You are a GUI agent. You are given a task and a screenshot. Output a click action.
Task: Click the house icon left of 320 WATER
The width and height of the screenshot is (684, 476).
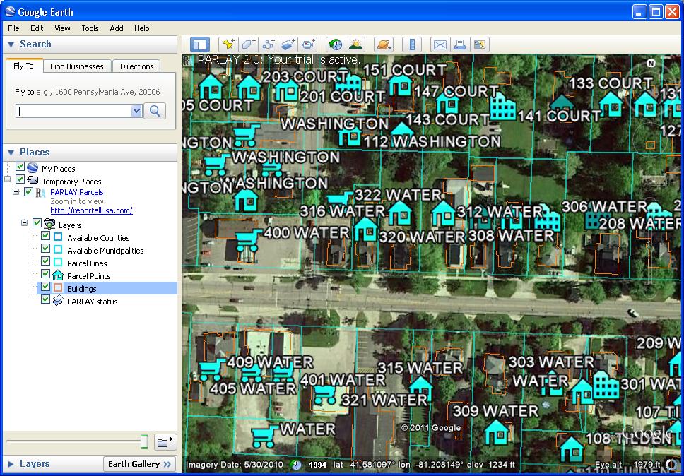tap(365, 230)
